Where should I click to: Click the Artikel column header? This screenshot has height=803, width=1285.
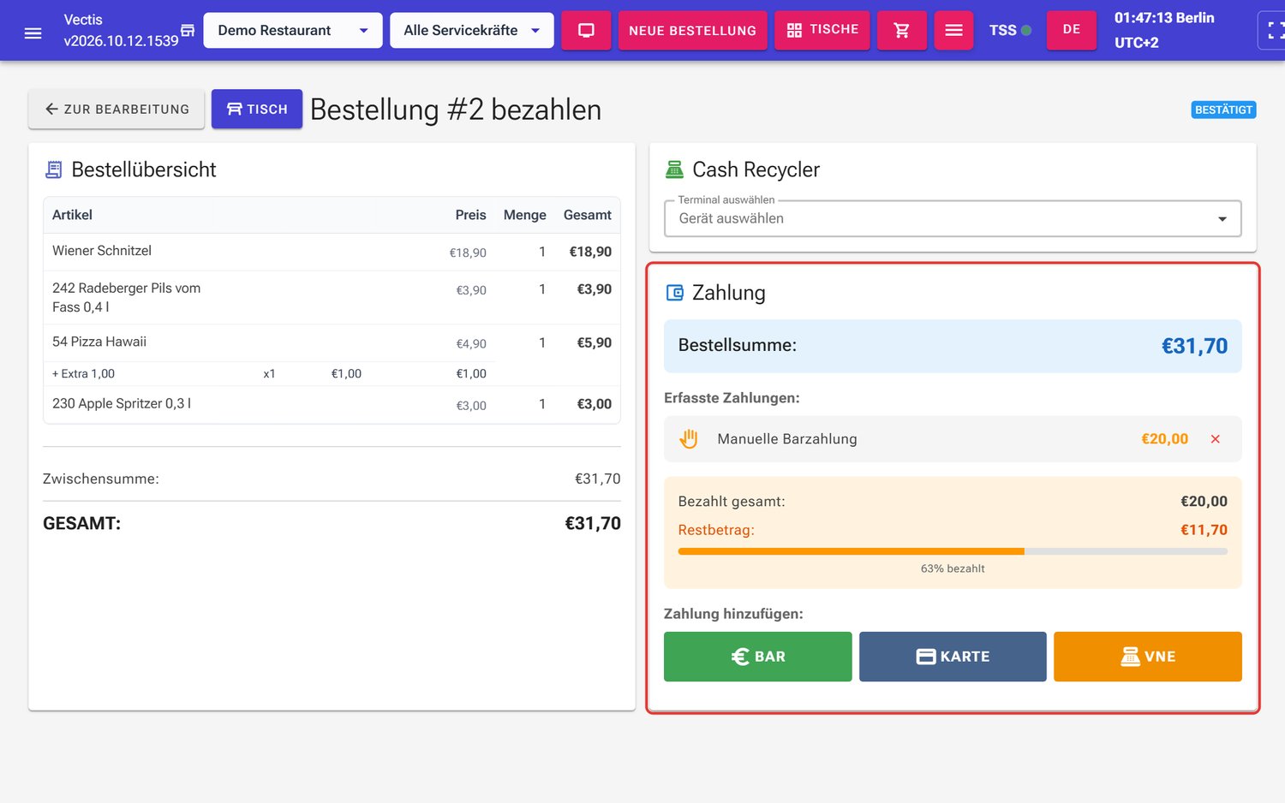[72, 215]
